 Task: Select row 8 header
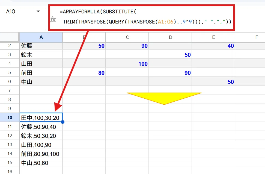pyautogui.click(x=10, y=99)
